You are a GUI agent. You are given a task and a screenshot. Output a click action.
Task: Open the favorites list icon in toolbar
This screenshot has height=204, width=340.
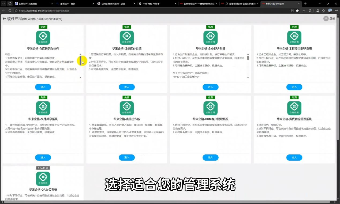click(x=324, y=11)
